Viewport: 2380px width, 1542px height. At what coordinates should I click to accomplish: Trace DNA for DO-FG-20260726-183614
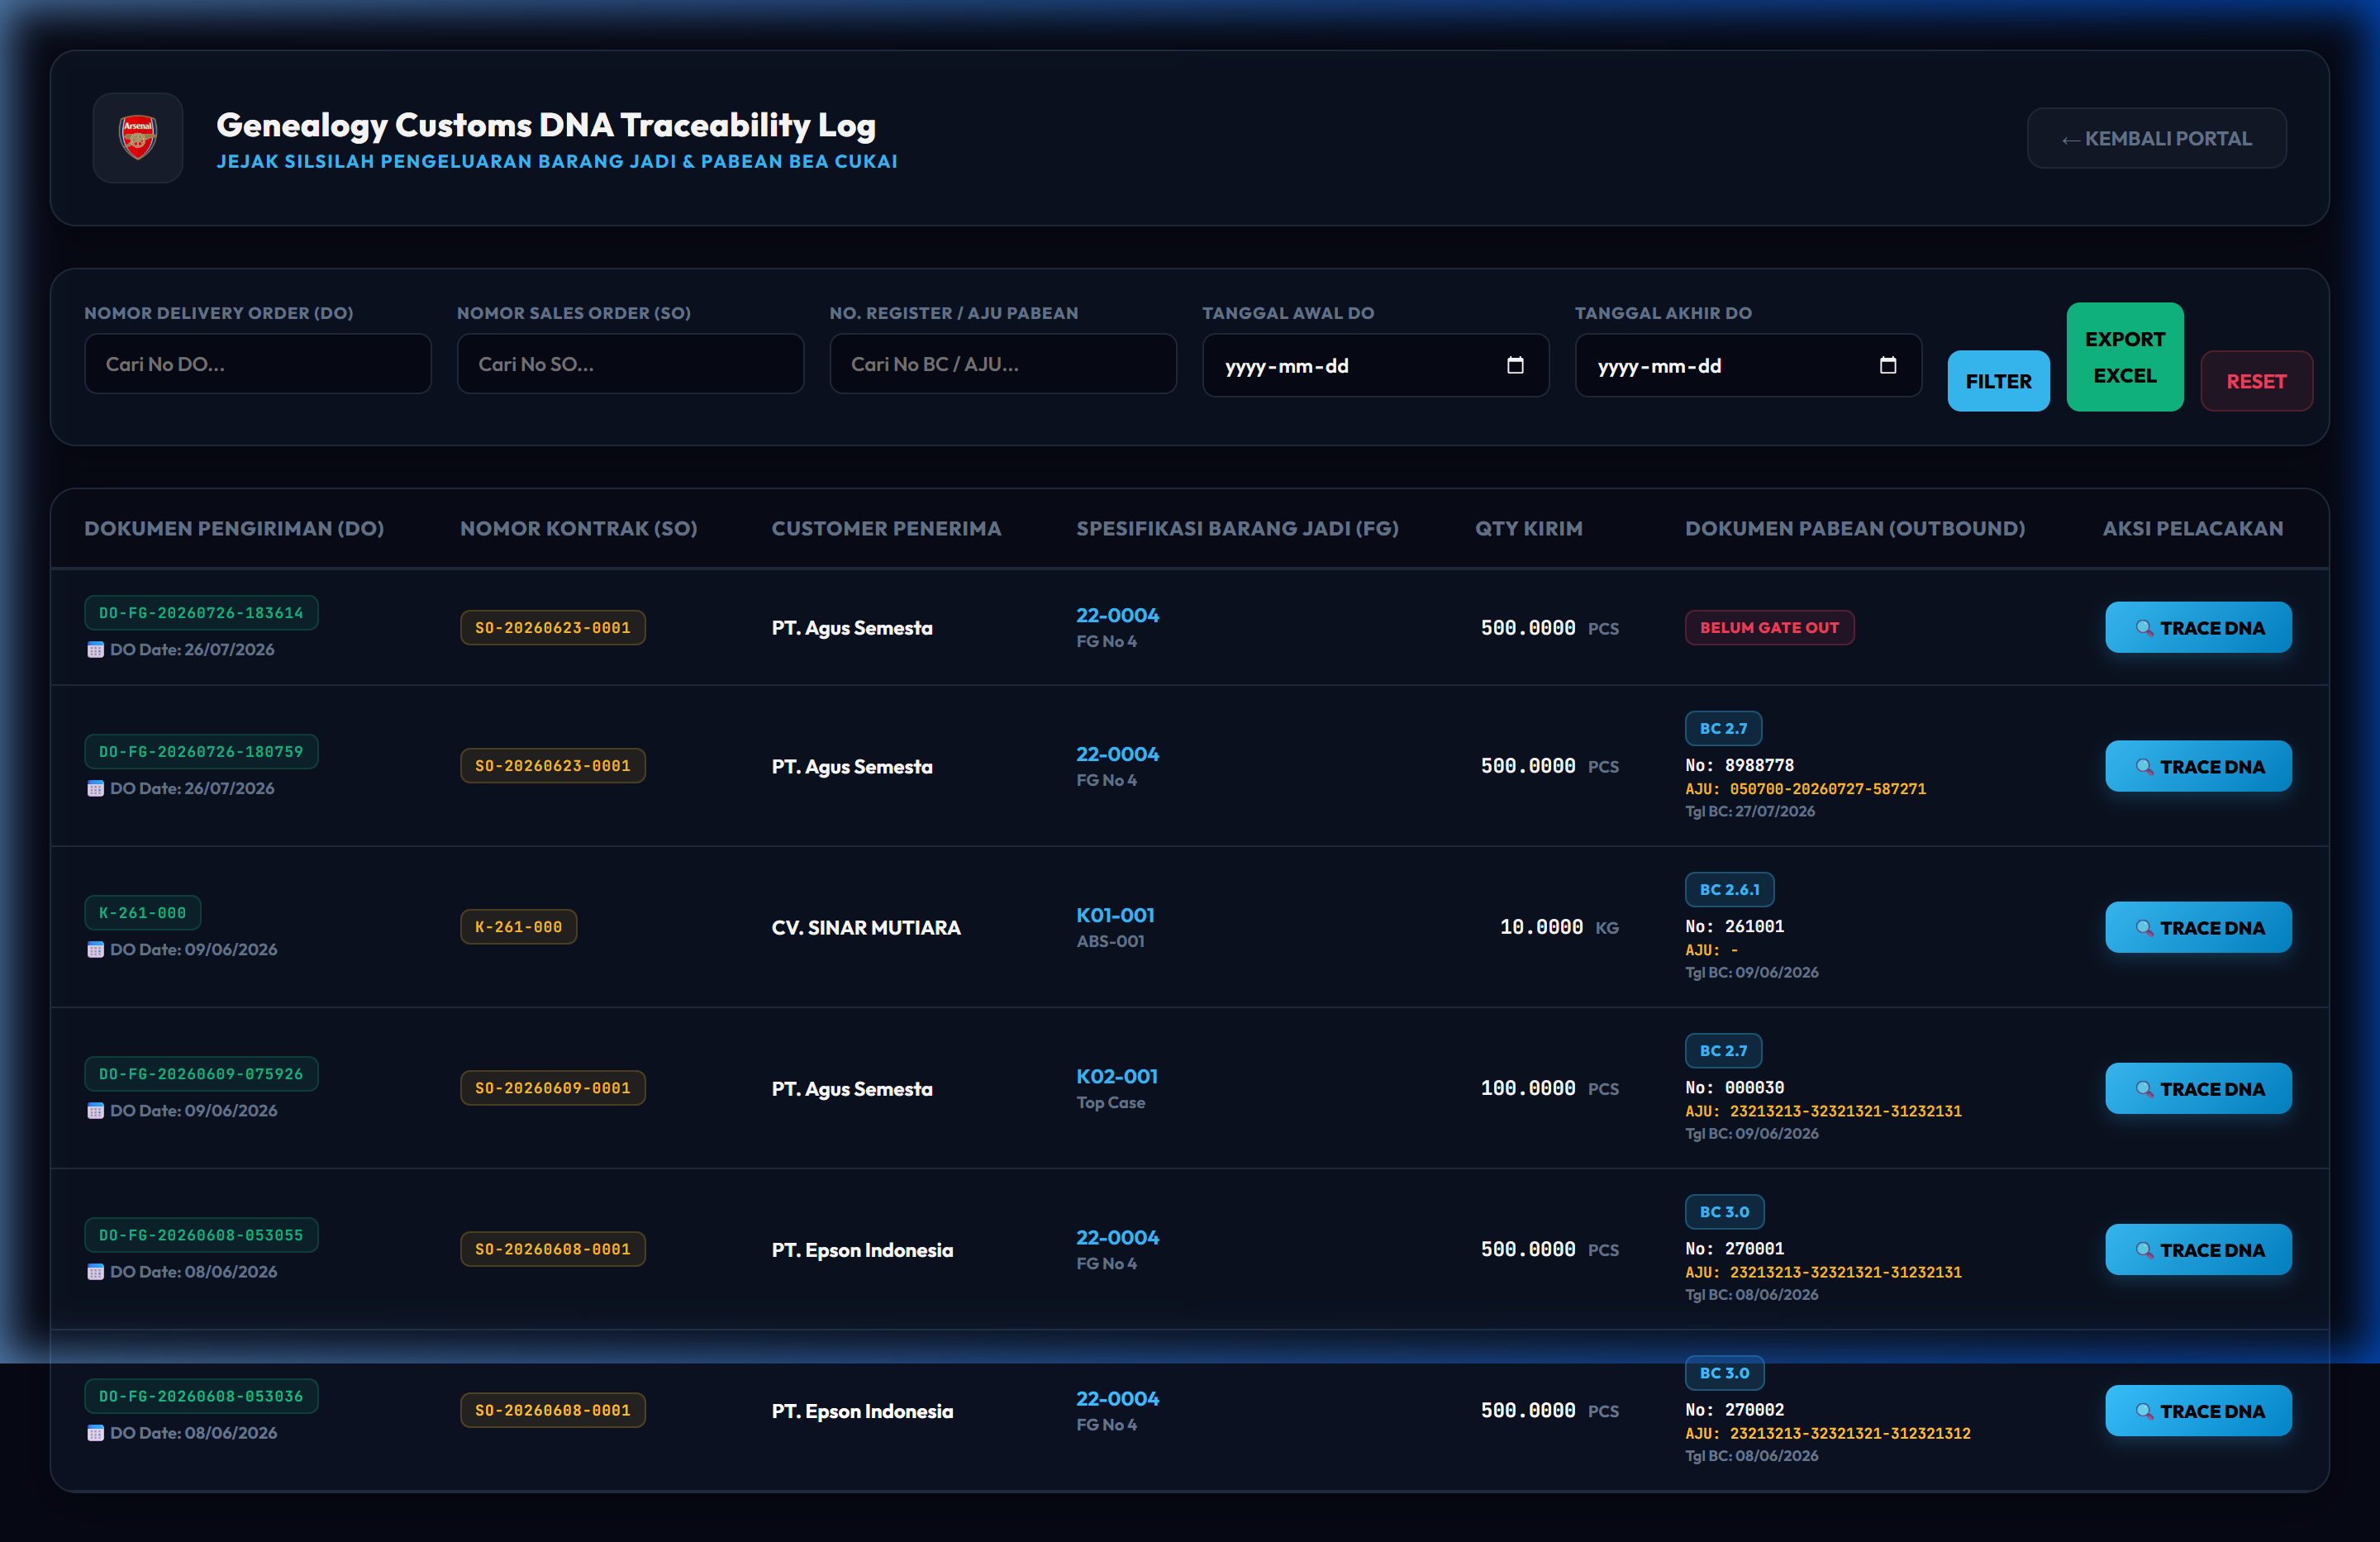[2198, 628]
